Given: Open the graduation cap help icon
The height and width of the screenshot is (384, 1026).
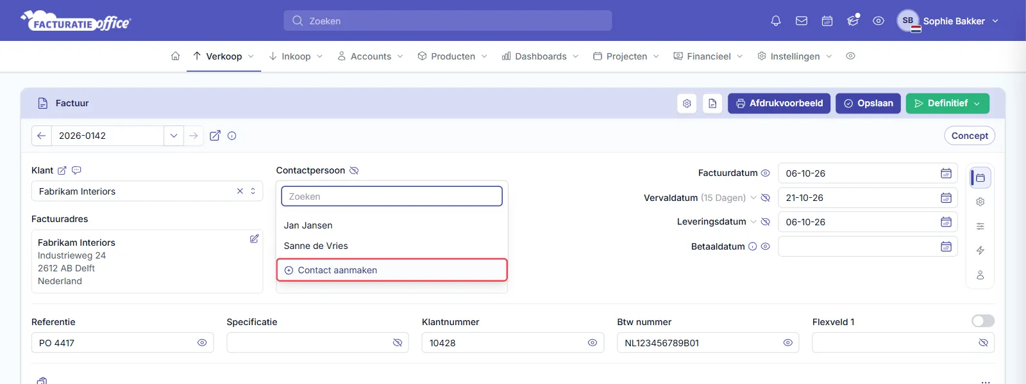Looking at the screenshot, I should point(853,21).
